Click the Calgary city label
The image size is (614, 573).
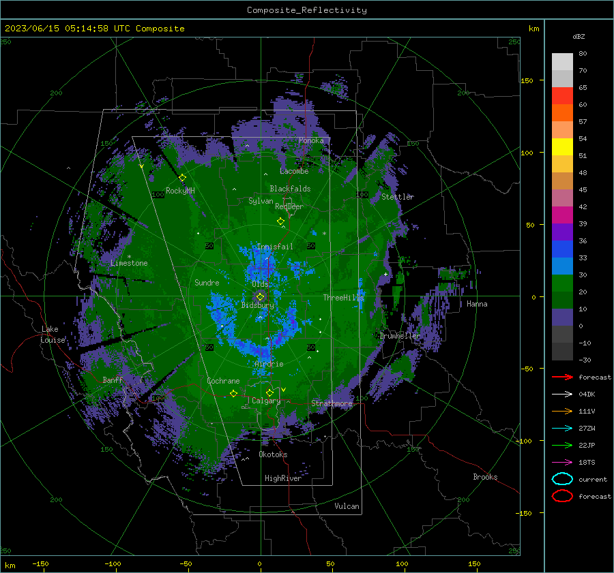[x=266, y=401]
